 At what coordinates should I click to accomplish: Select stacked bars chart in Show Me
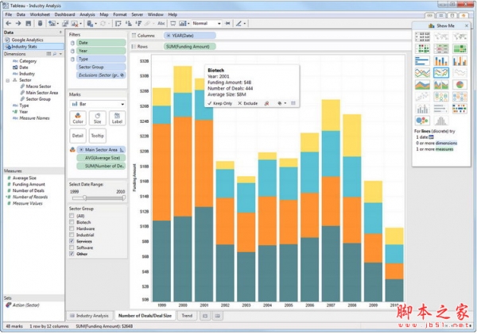click(x=441, y=61)
